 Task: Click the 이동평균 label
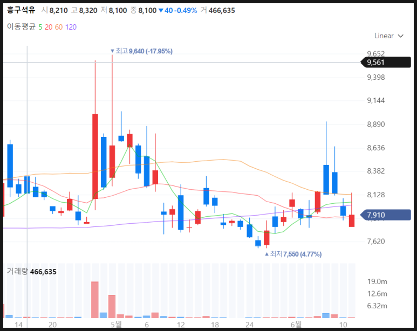21,26
